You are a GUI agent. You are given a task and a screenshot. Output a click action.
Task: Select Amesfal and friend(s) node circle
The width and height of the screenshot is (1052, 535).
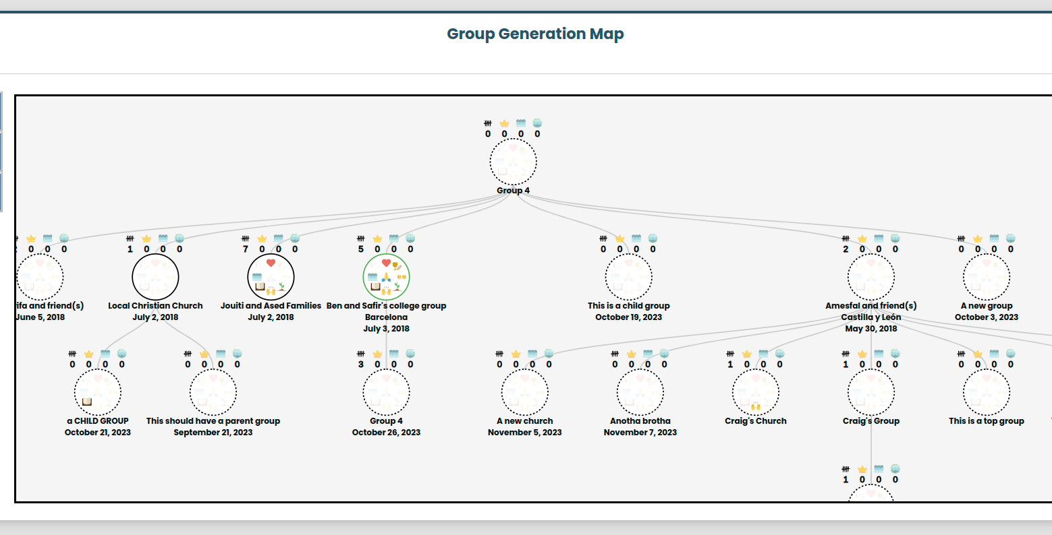tap(870, 277)
